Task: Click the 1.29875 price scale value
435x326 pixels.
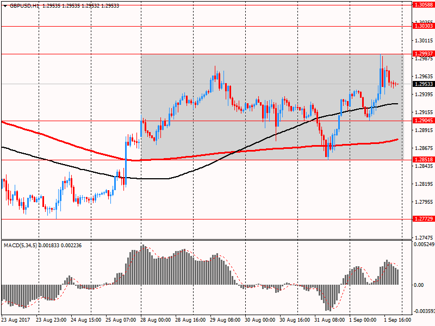Action: click(424, 59)
